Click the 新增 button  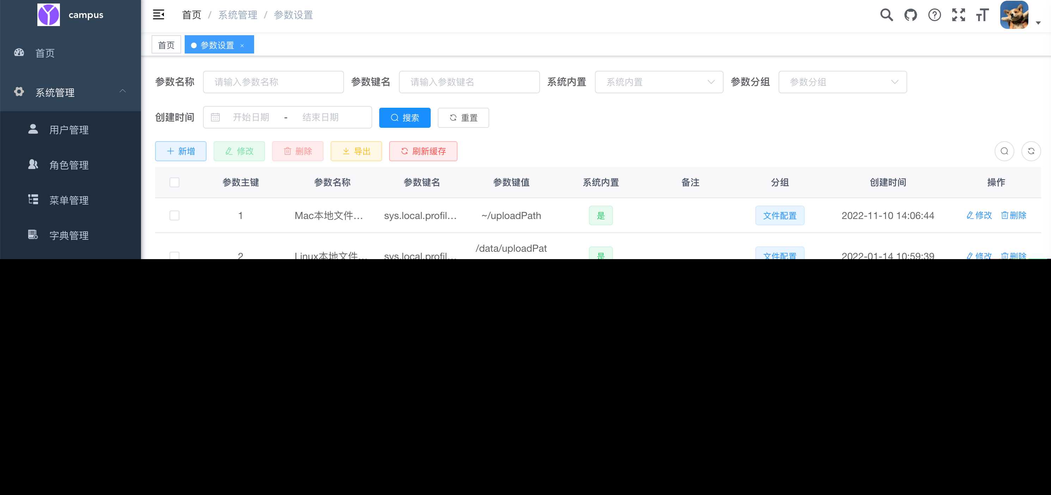[181, 151]
